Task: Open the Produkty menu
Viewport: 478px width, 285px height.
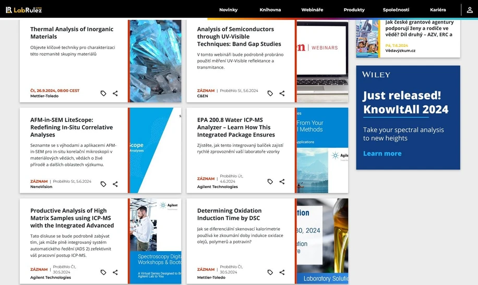Action: pyautogui.click(x=354, y=10)
